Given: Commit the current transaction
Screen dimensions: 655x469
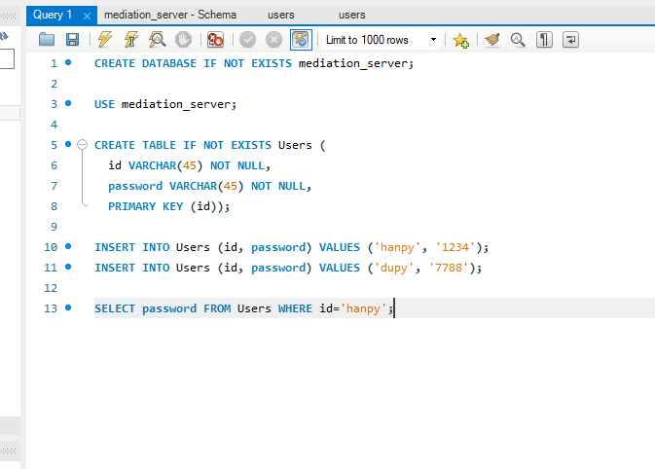Looking at the screenshot, I should pos(248,40).
